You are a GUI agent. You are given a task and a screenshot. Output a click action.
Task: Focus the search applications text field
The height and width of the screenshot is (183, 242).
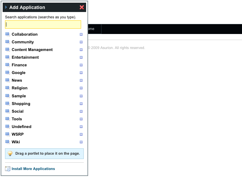pyautogui.click(x=43, y=25)
